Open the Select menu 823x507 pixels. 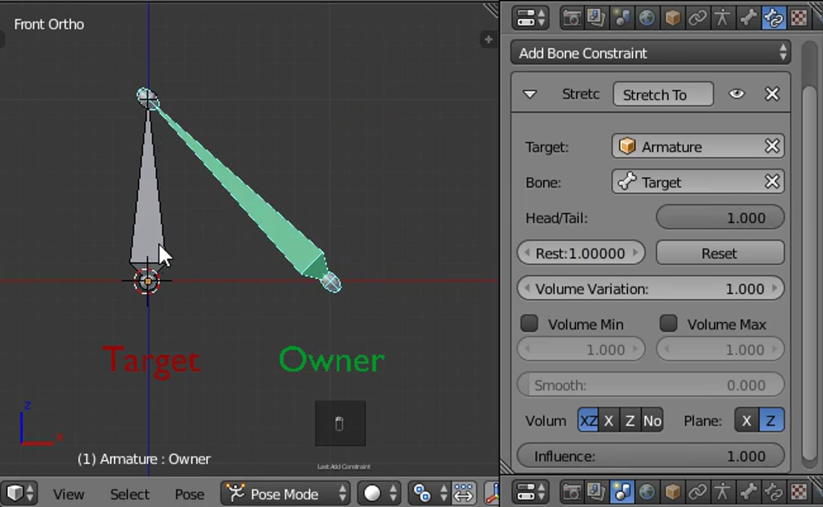tap(130, 494)
